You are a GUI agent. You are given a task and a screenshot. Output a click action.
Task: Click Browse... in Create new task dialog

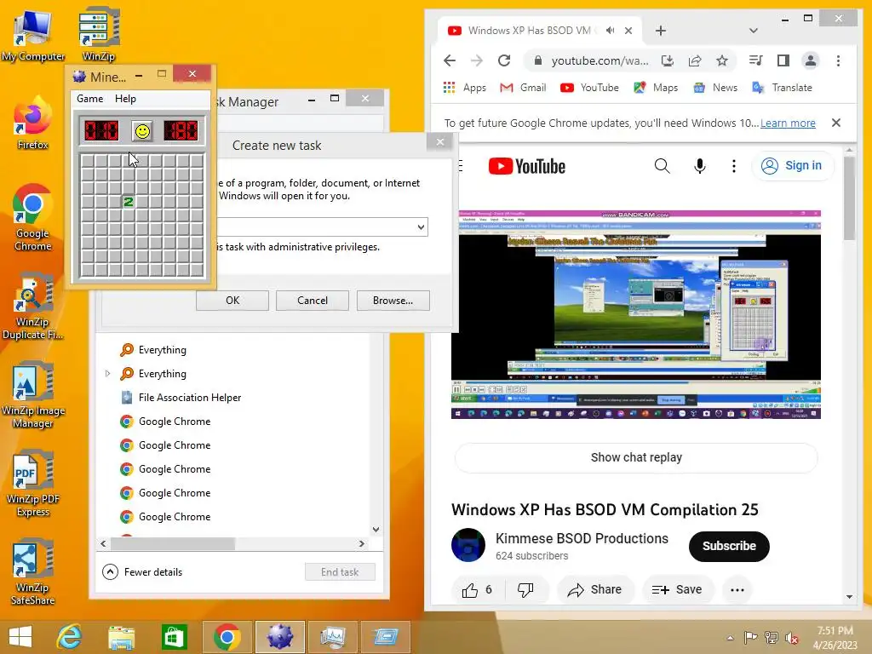tap(393, 301)
